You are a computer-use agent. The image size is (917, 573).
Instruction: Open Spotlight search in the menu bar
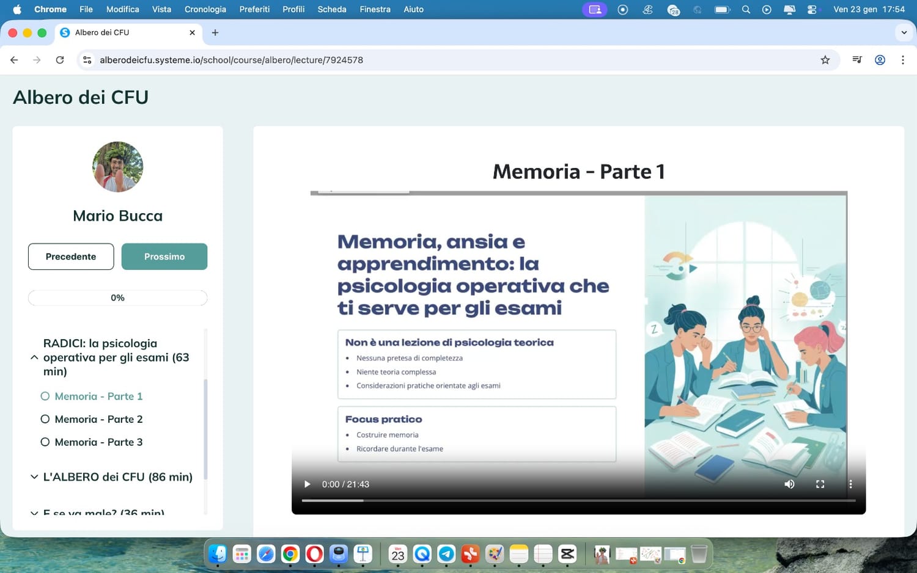coord(746,9)
